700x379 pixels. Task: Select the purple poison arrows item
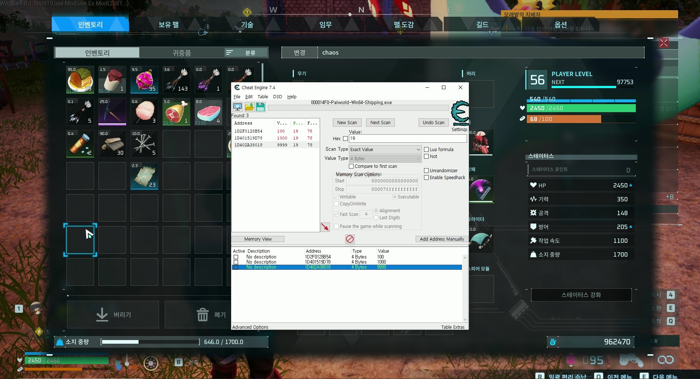pos(209,80)
